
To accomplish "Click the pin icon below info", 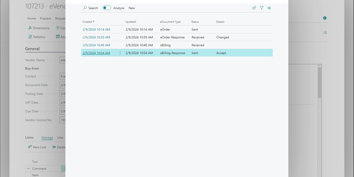I will pyautogui.click(x=325, y=32).
